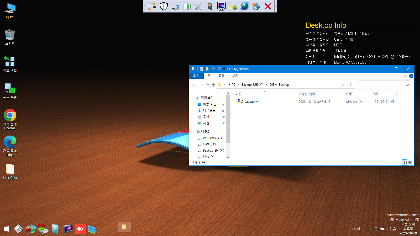Click the file-to-computer transfer icon in top toolbar
Screen dimensions: 420x236
[152, 6]
